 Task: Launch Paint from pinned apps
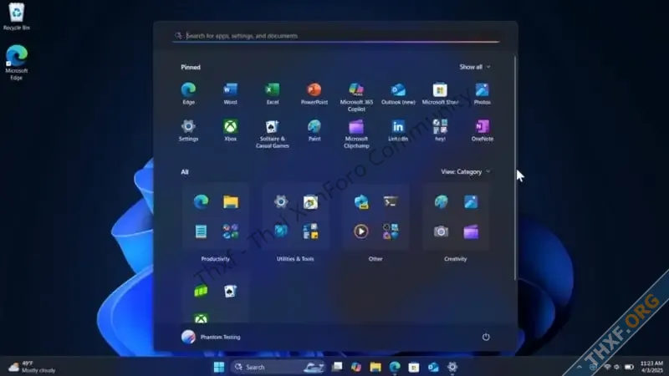[x=314, y=130]
